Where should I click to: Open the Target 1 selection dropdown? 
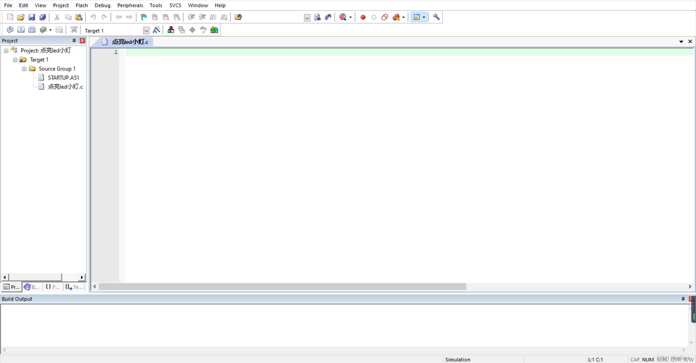146,30
